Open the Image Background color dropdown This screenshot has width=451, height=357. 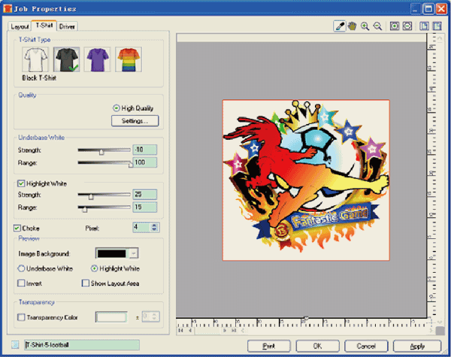[x=132, y=255]
